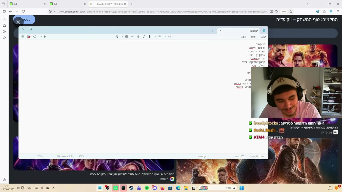The width and height of the screenshot is (342, 192).
Task: Open Discord from the taskbar
Action: (154, 188)
